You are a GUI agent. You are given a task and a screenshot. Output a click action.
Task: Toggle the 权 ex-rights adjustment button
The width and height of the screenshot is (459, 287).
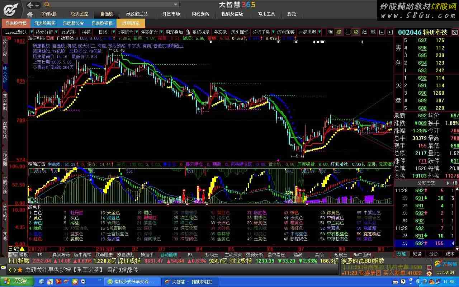[x=356, y=32]
